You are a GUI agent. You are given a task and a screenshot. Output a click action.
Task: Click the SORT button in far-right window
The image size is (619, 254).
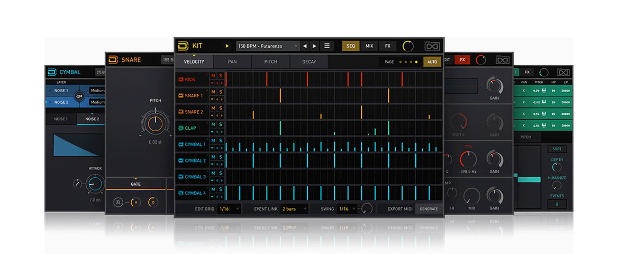557,149
